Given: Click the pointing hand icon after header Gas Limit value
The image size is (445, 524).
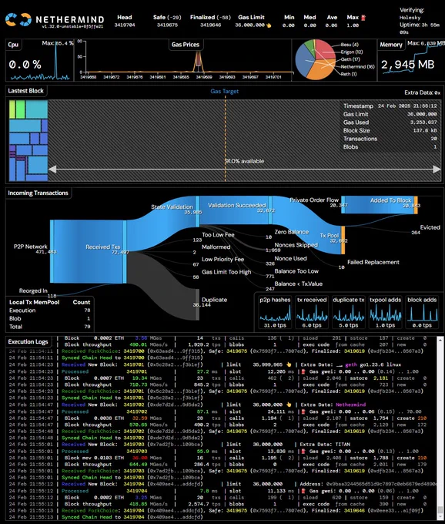Looking at the screenshot, I should tap(269, 25).
